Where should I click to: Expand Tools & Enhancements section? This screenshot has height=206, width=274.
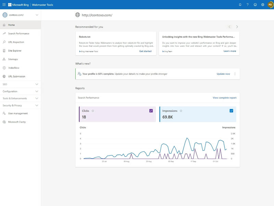(37, 99)
